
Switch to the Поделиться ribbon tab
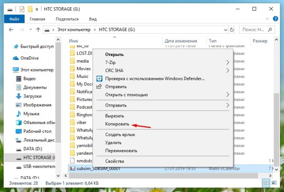67,19
